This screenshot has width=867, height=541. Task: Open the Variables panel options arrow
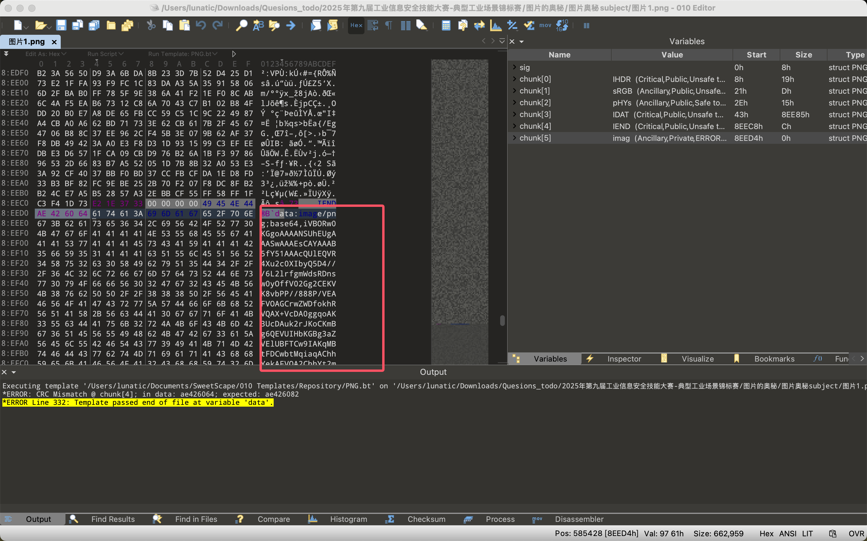click(x=521, y=42)
